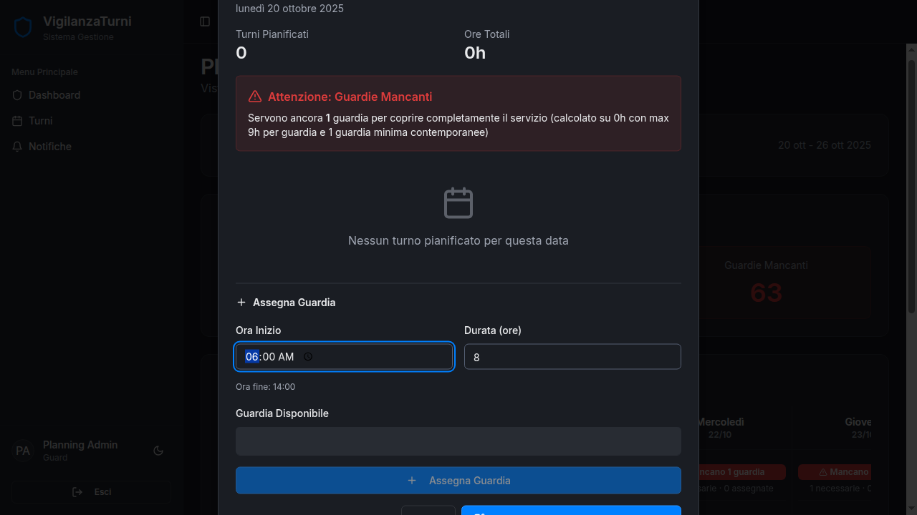Viewport: 917px width, 515px height.
Task: Click the Turni calendar icon
Action: 18,121
